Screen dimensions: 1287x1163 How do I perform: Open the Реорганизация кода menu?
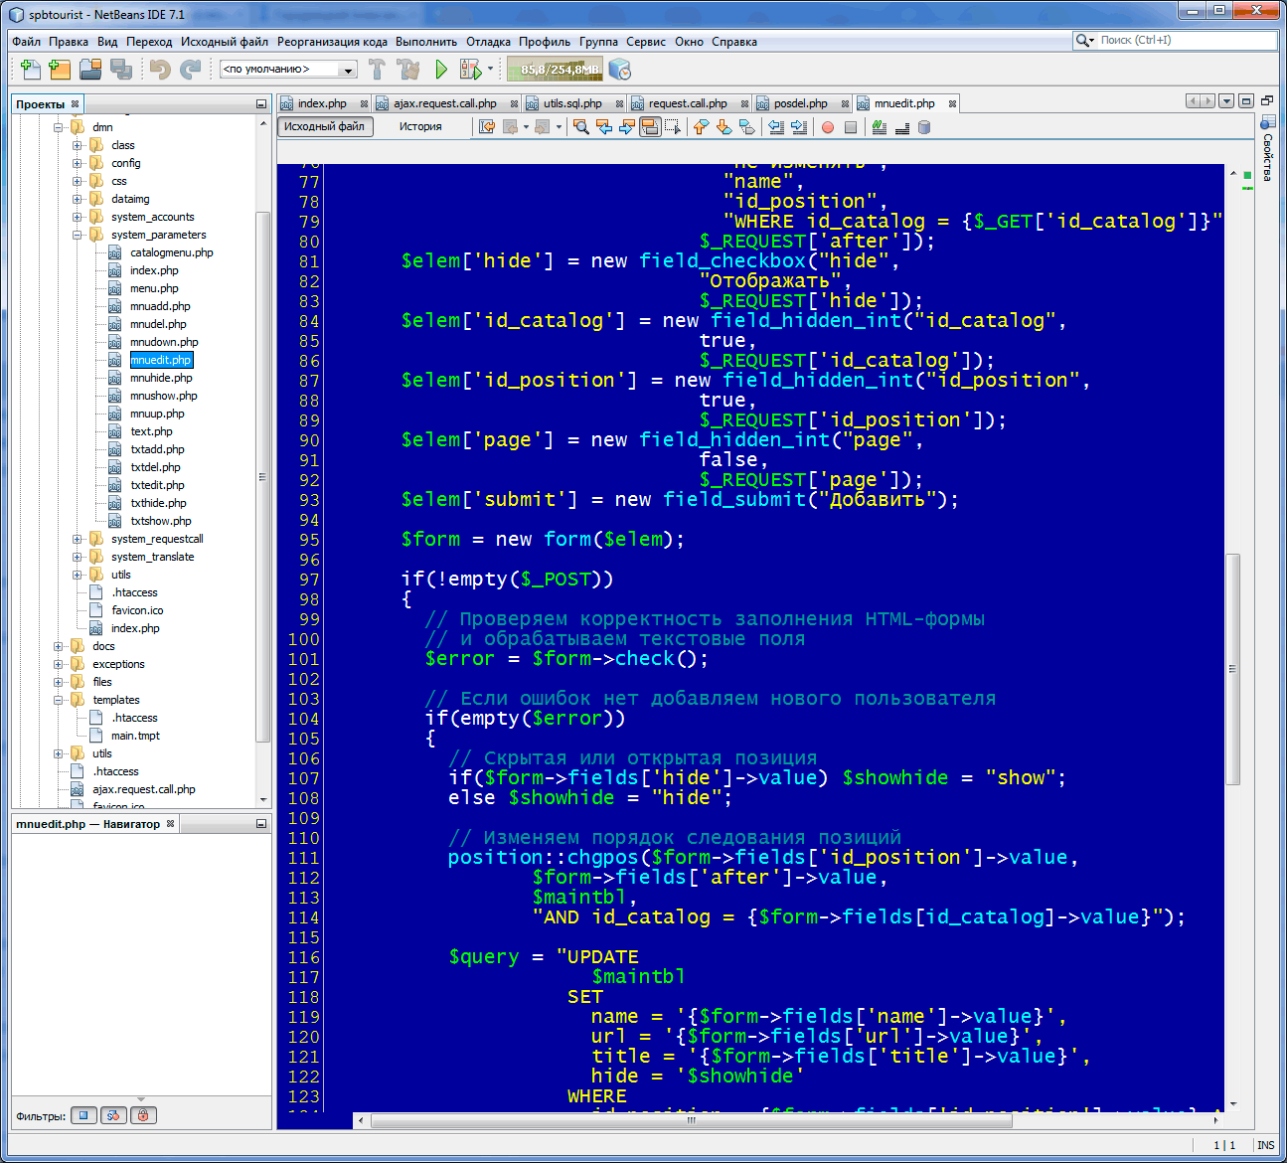click(332, 42)
